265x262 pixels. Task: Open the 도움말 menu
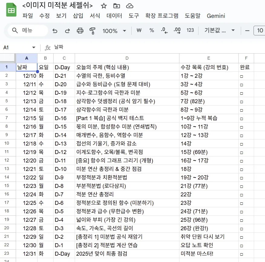(192, 16)
